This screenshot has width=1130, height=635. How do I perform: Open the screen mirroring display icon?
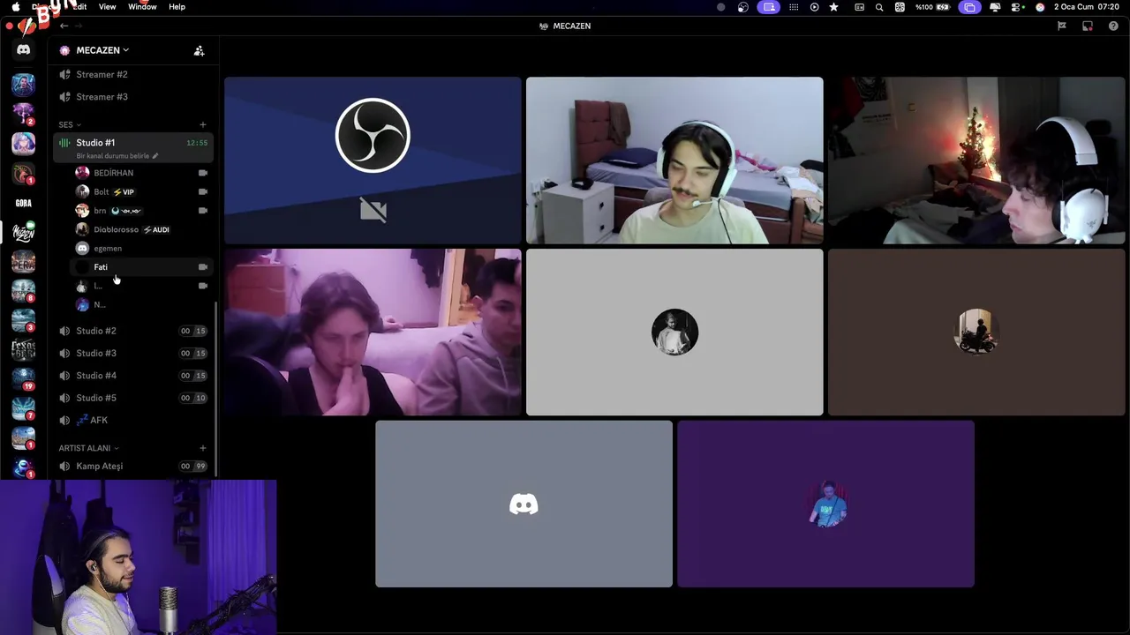click(995, 7)
